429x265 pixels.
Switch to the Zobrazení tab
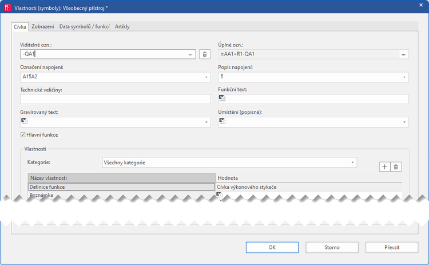click(43, 26)
